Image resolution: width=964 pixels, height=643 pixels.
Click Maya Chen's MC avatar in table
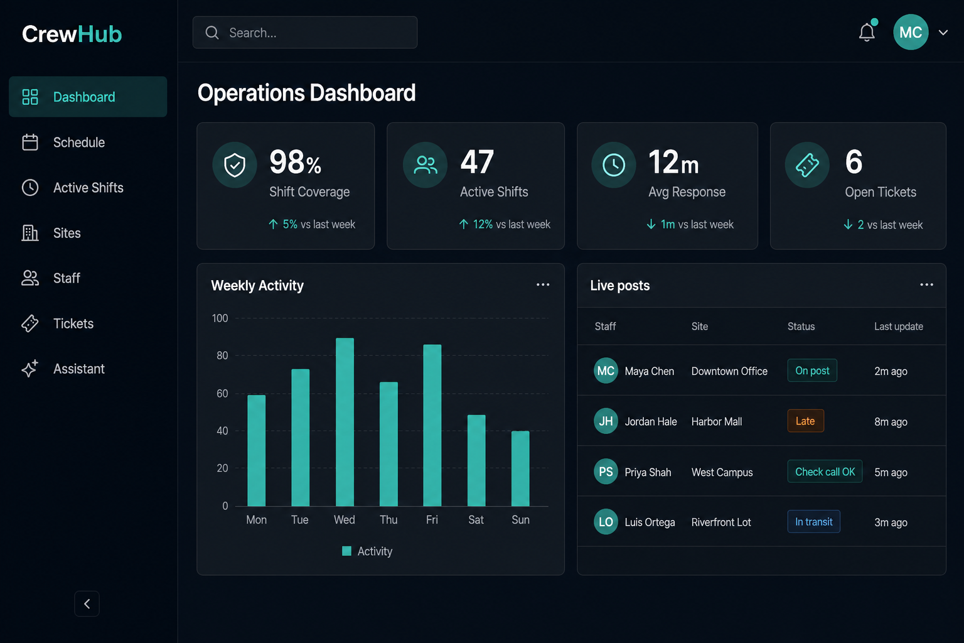pyautogui.click(x=606, y=371)
